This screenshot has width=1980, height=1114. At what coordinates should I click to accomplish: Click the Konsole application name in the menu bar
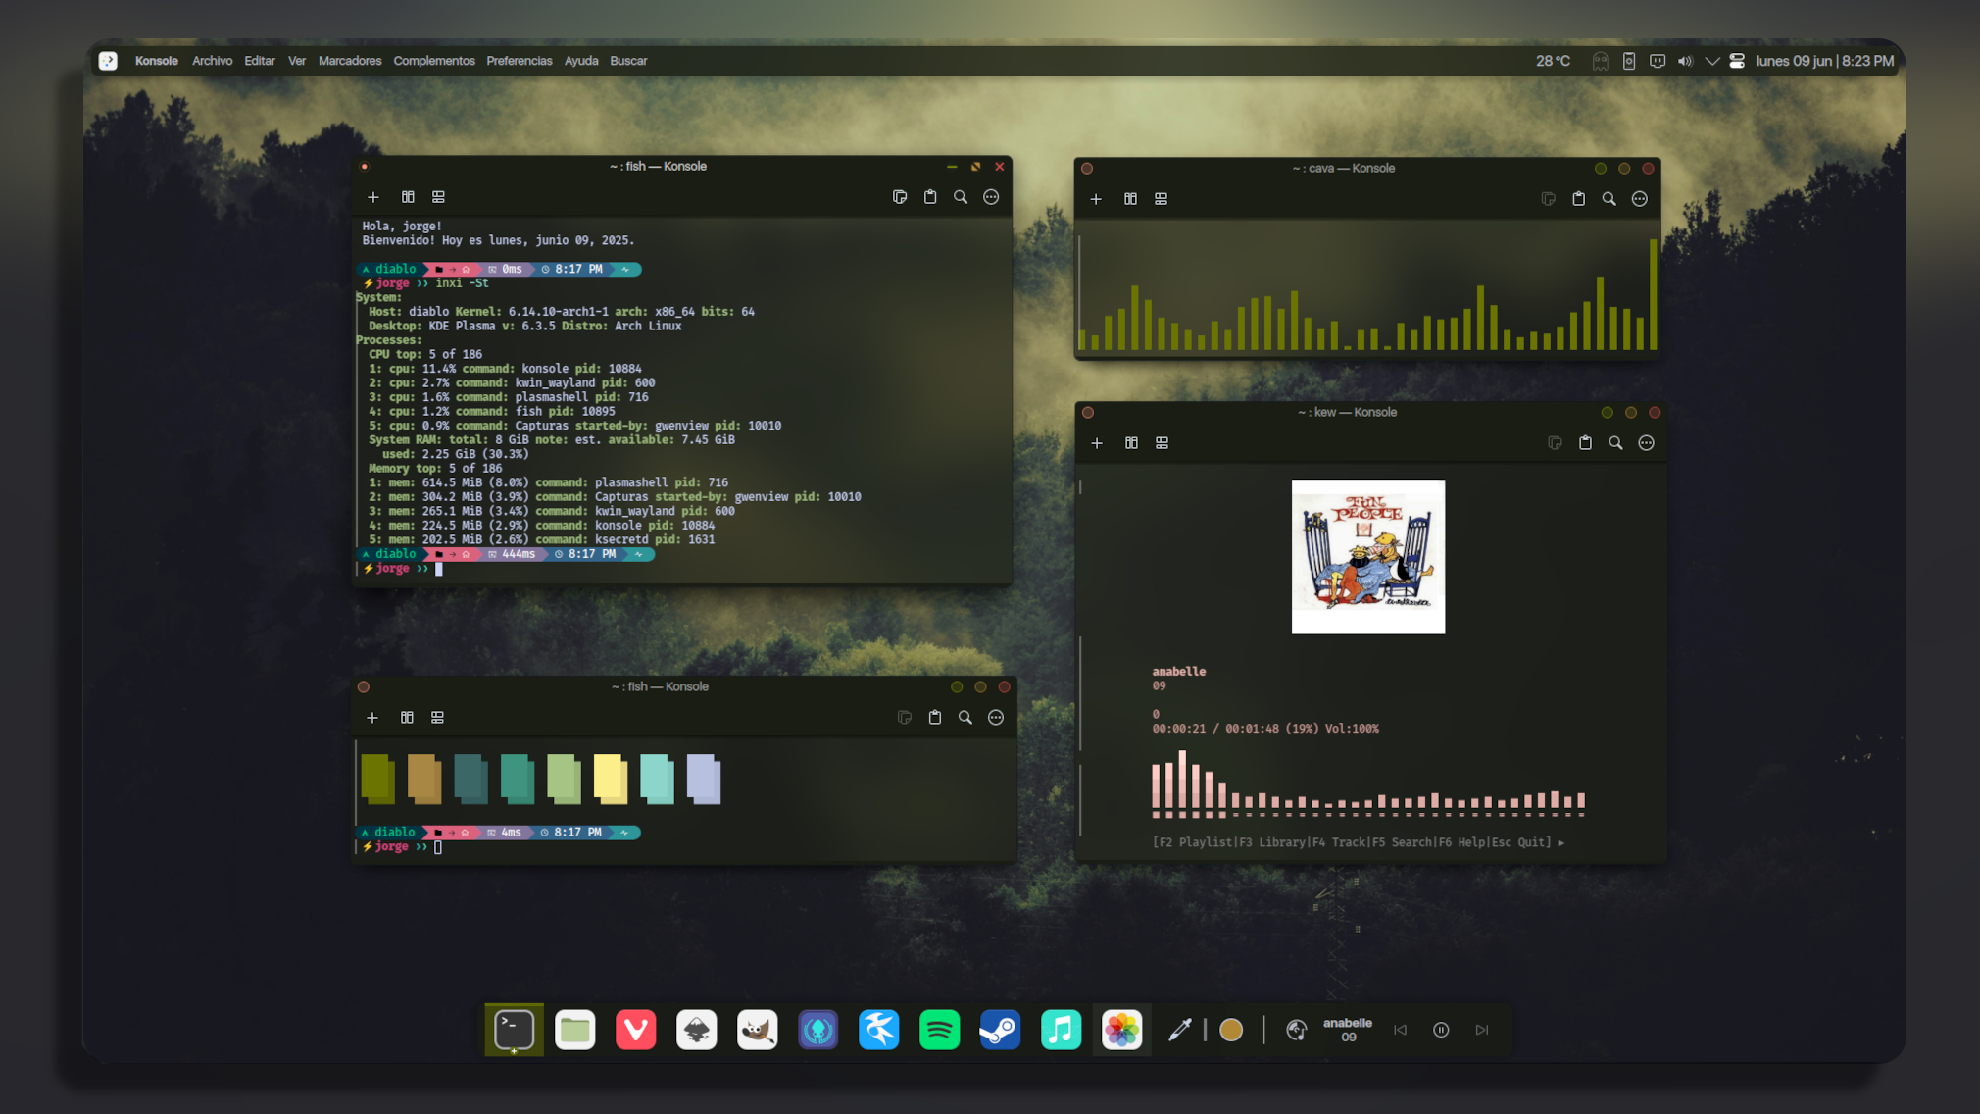point(157,61)
